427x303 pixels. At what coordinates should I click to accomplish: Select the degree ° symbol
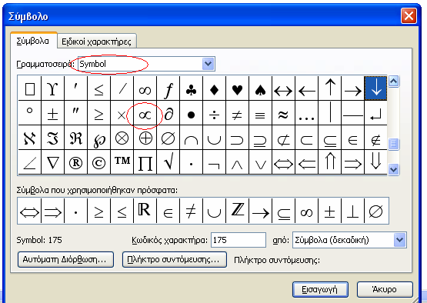click(x=29, y=113)
